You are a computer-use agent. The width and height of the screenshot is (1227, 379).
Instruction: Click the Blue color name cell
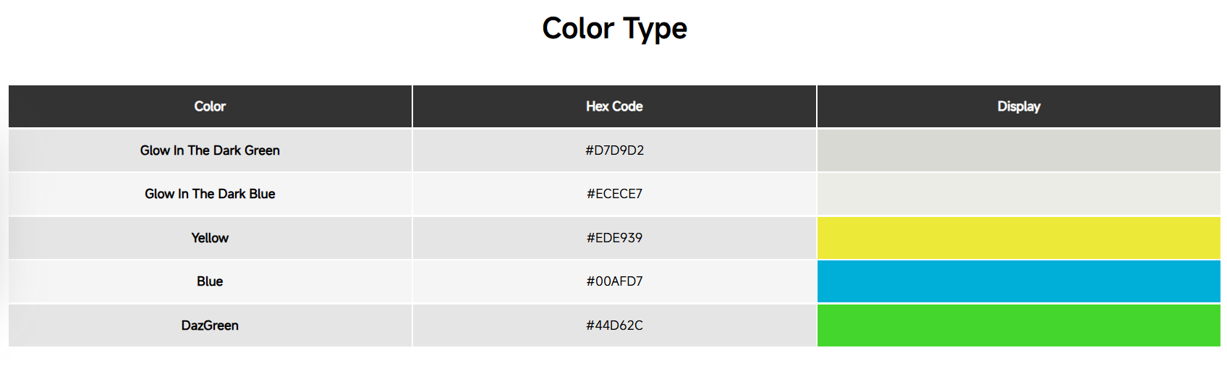210,281
